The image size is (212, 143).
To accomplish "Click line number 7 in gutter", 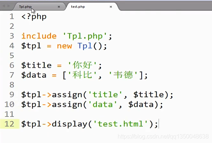I will (x=12, y=75).
